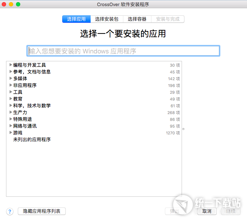247x221 pixels.
Task: Click the 继续 button
Action: point(231,211)
